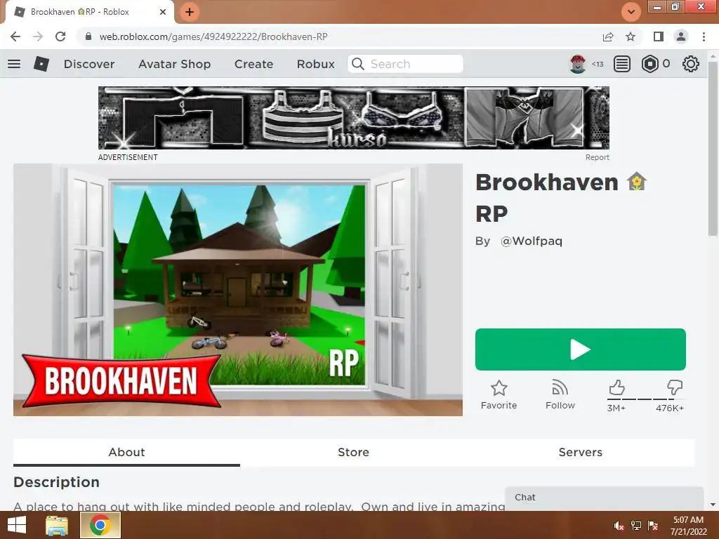Open the Robux balance icon
719x539 pixels.
(x=650, y=64)
